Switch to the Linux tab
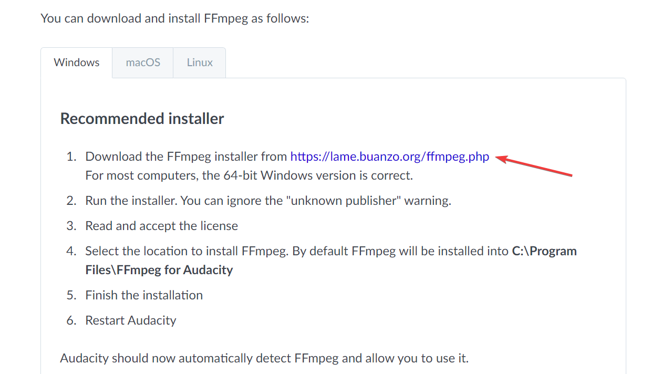 [200, 63]
